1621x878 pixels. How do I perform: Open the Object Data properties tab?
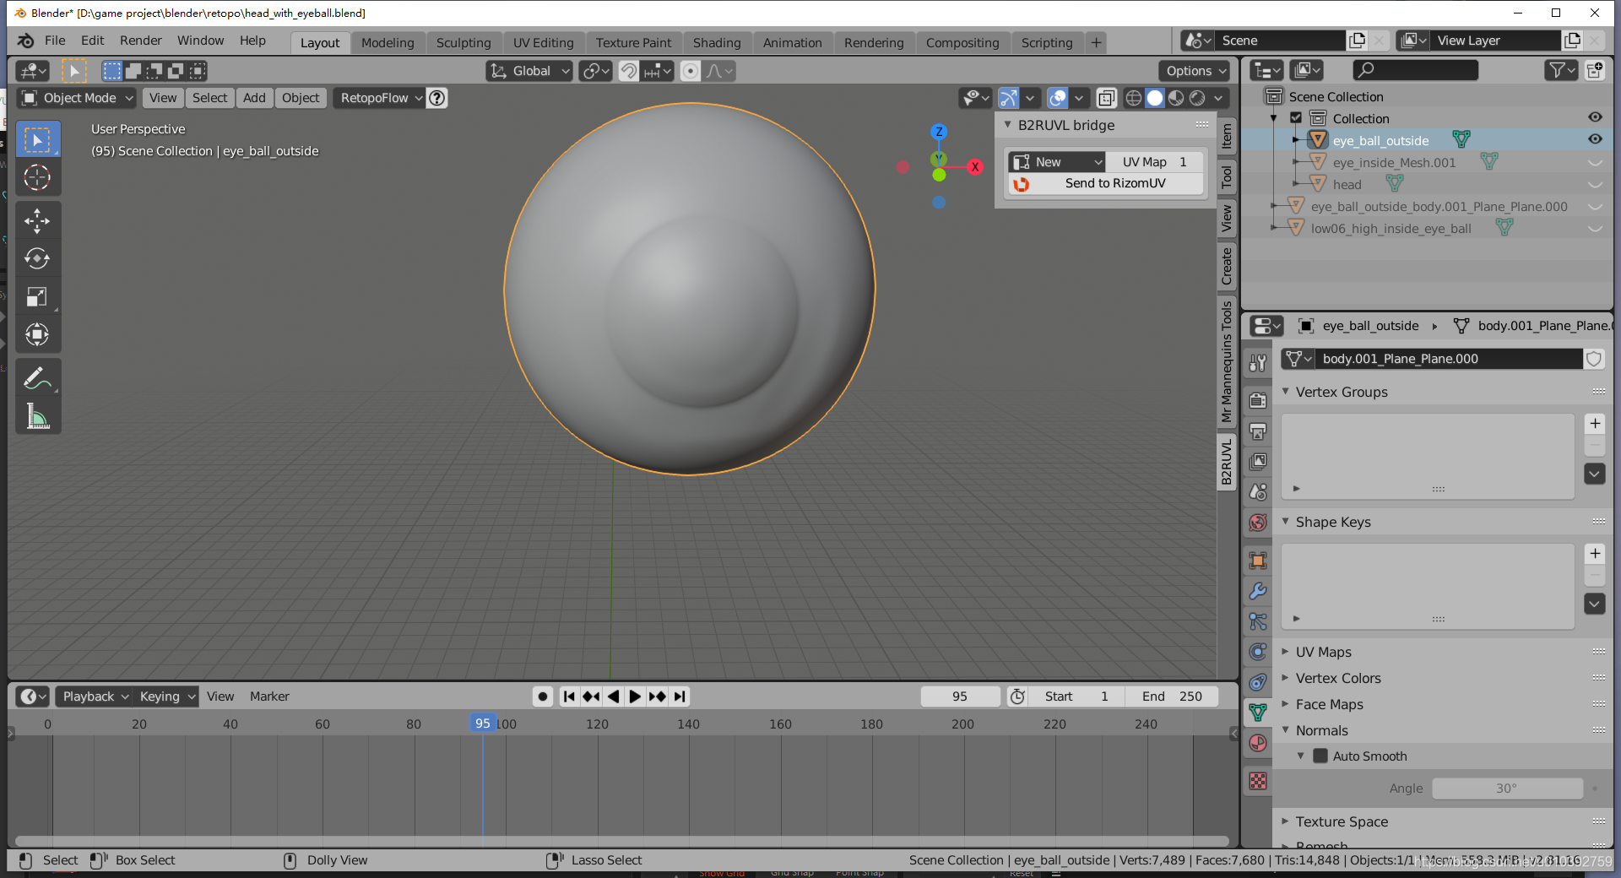tap(1258, 713)
